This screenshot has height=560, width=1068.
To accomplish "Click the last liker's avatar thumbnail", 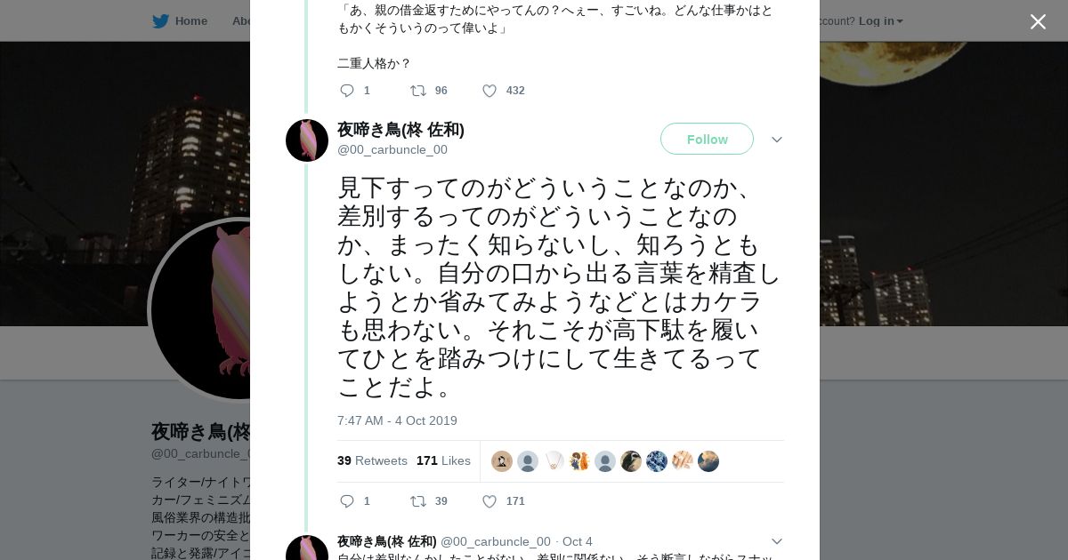I will [x=708, y=461].
